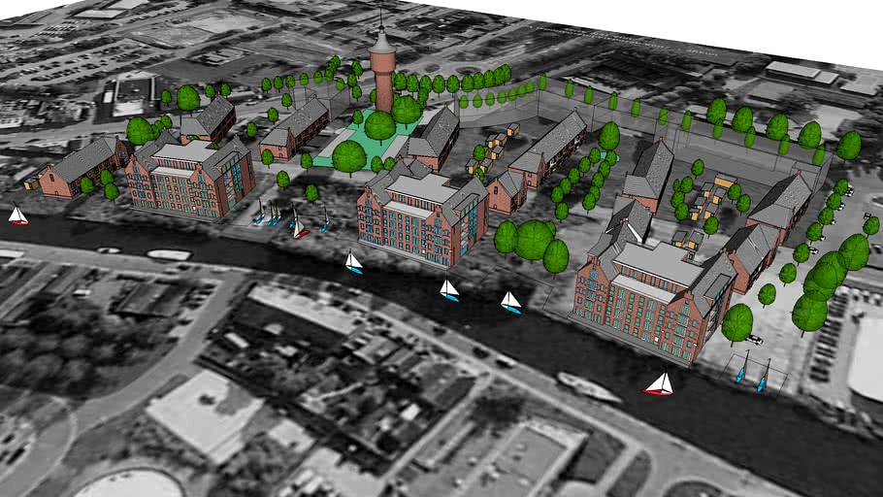The height and width of the screenshot is (497, 883).
Task: Select the blue moored boats at the right dock
Action: (753, 375)
